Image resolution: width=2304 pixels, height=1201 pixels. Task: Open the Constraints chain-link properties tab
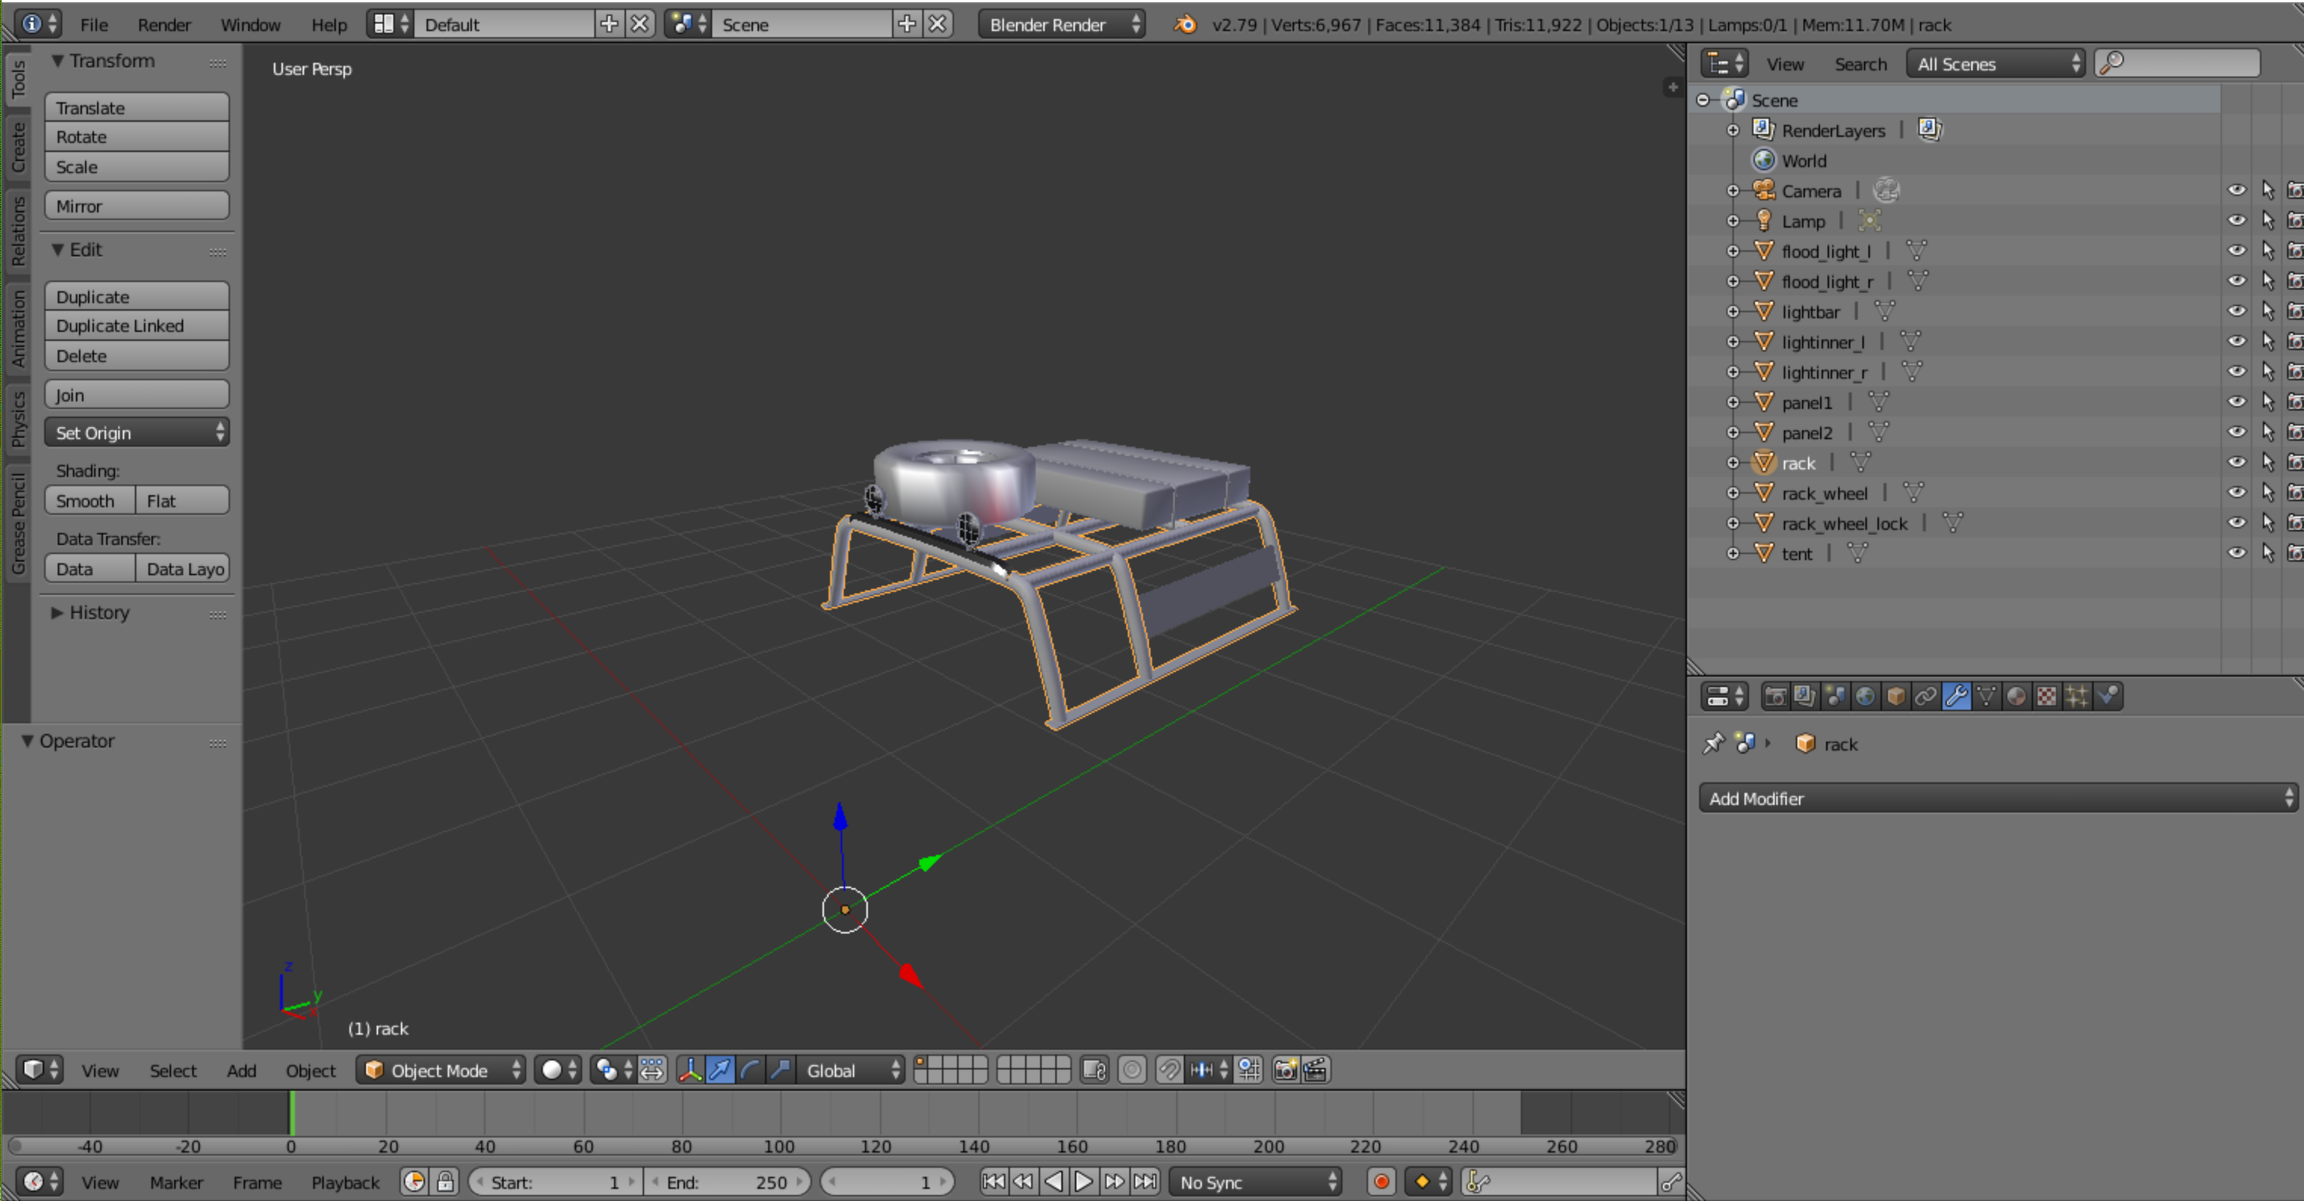(x=1926, y=696)
